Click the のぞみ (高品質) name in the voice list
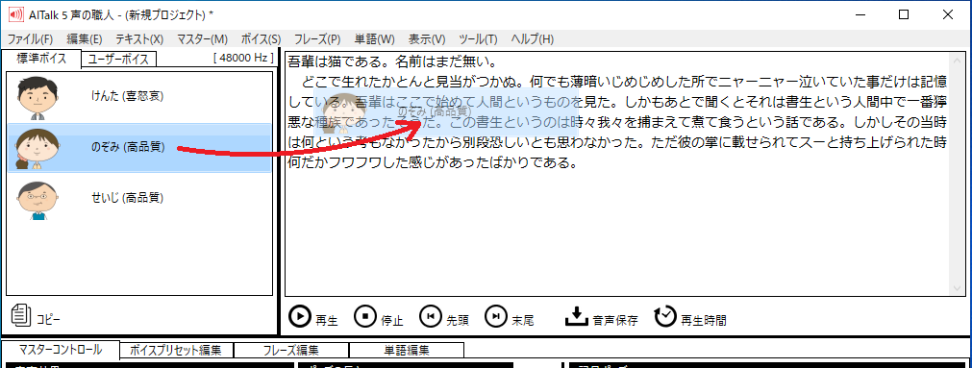This screenshot has height=368, width=972. 128,147
